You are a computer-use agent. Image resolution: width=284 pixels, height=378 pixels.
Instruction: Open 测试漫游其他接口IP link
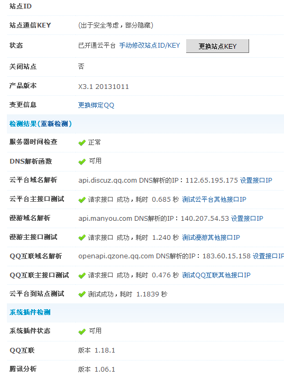pos(211,238)
